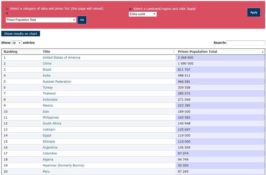Select the value 811 707
Viewport: 266px width, 175px height.
184,69
